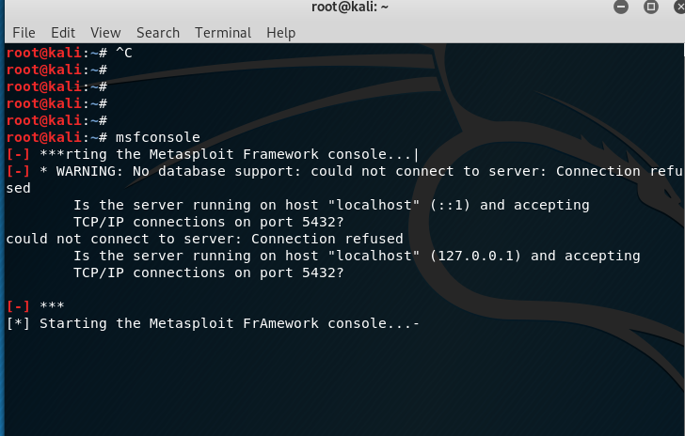Click the "root@kali: ~" window title

(350, 8)
